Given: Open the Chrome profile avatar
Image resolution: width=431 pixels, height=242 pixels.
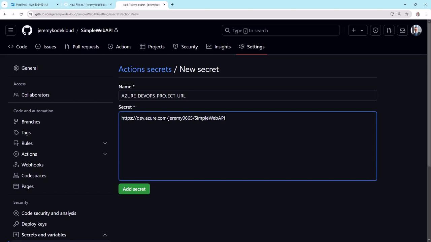Looking at the screenshot, I should click(418, 14).
